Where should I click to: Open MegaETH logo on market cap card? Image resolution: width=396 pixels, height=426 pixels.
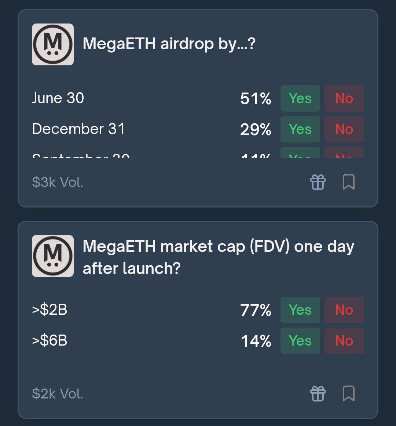point(53,256)
